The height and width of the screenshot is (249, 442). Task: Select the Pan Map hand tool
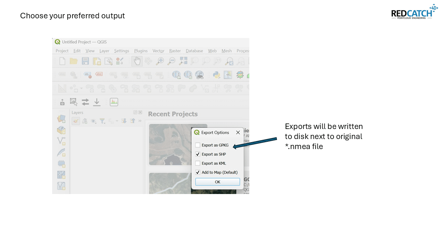(x=137, y=61)
